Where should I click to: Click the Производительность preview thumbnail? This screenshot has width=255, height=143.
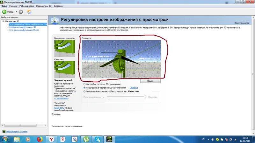point(65,48)
